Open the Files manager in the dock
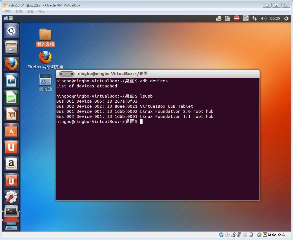293x240 pixels. click(x=11, y=47)
